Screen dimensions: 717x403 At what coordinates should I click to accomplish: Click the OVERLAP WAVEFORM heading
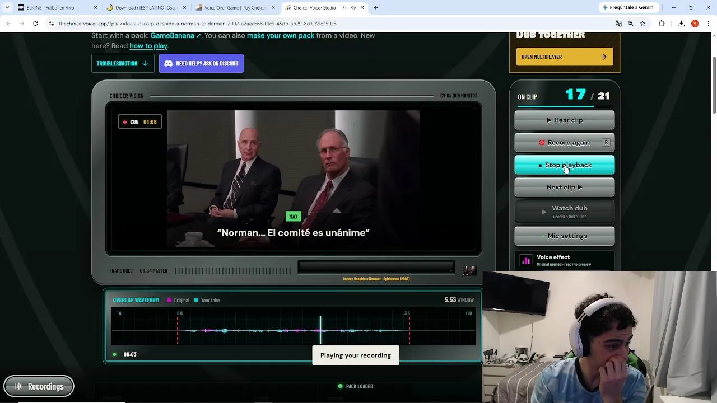pyautogui.click(x=136, y=300)
